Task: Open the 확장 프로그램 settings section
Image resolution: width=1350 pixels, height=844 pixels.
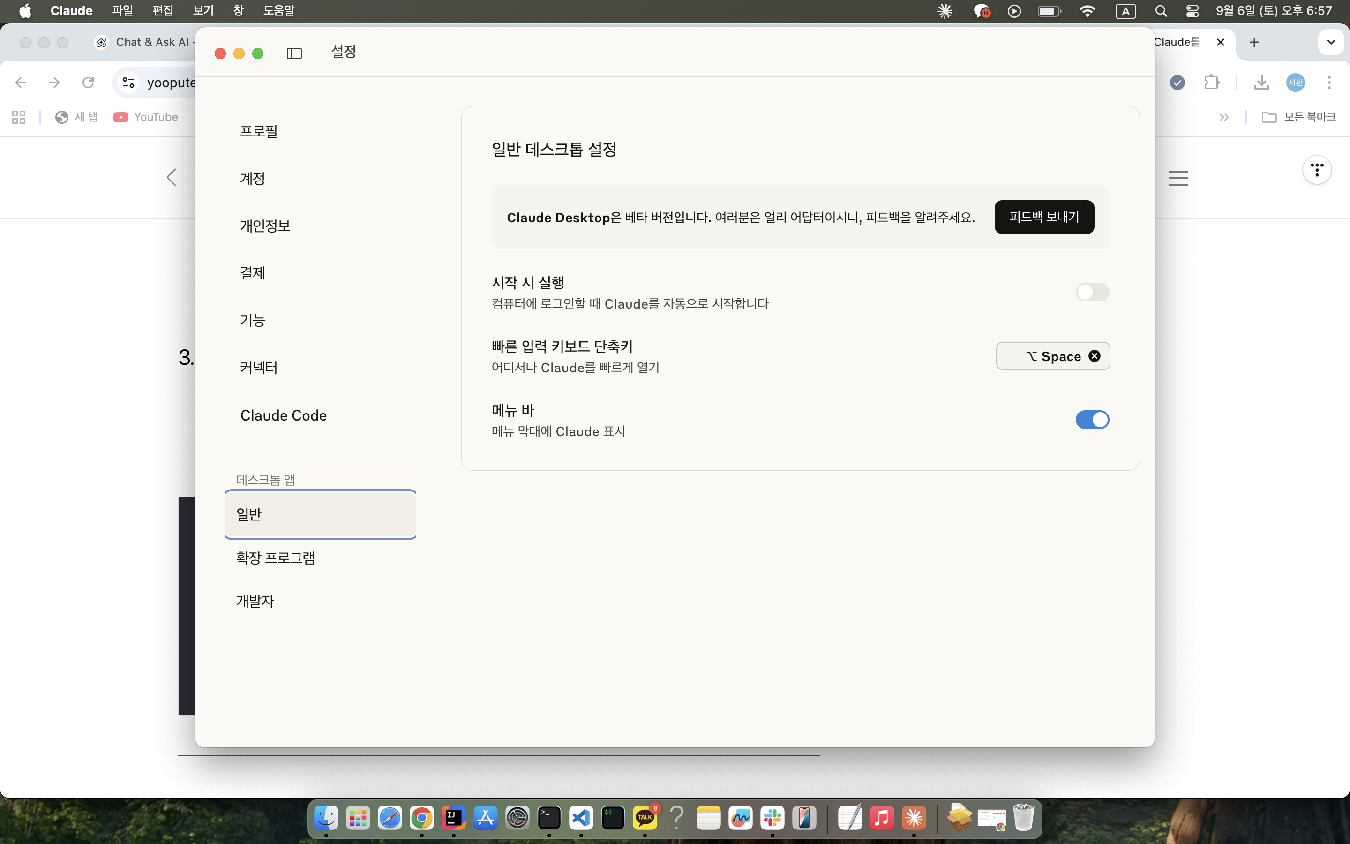Action: tap(276, 558)
